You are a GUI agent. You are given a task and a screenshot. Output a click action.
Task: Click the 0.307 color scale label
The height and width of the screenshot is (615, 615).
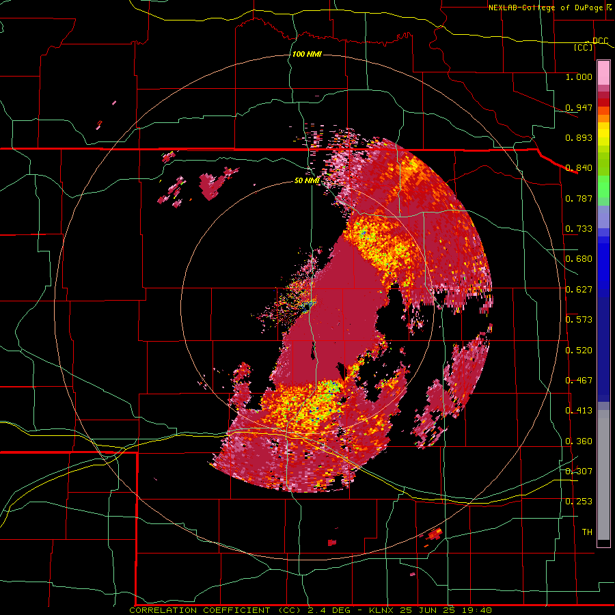pyautogui.click(x=579, y=471)
